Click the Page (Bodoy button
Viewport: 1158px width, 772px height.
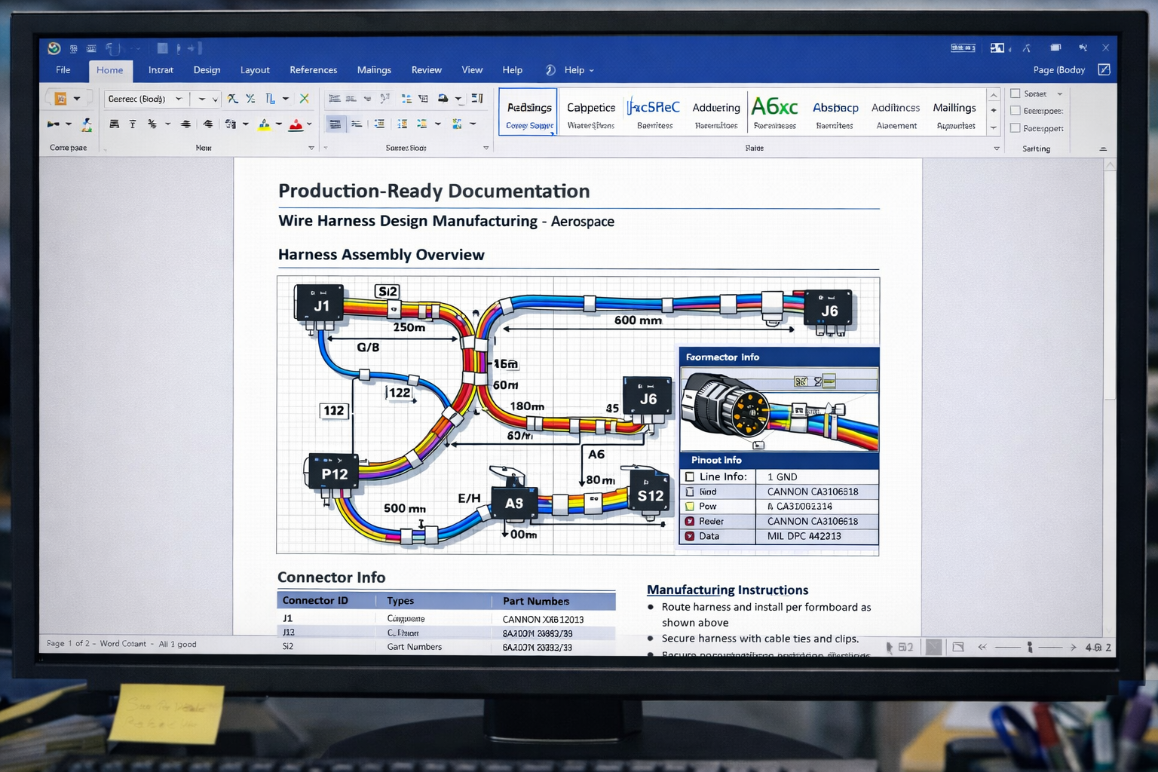pos(1058,70)
